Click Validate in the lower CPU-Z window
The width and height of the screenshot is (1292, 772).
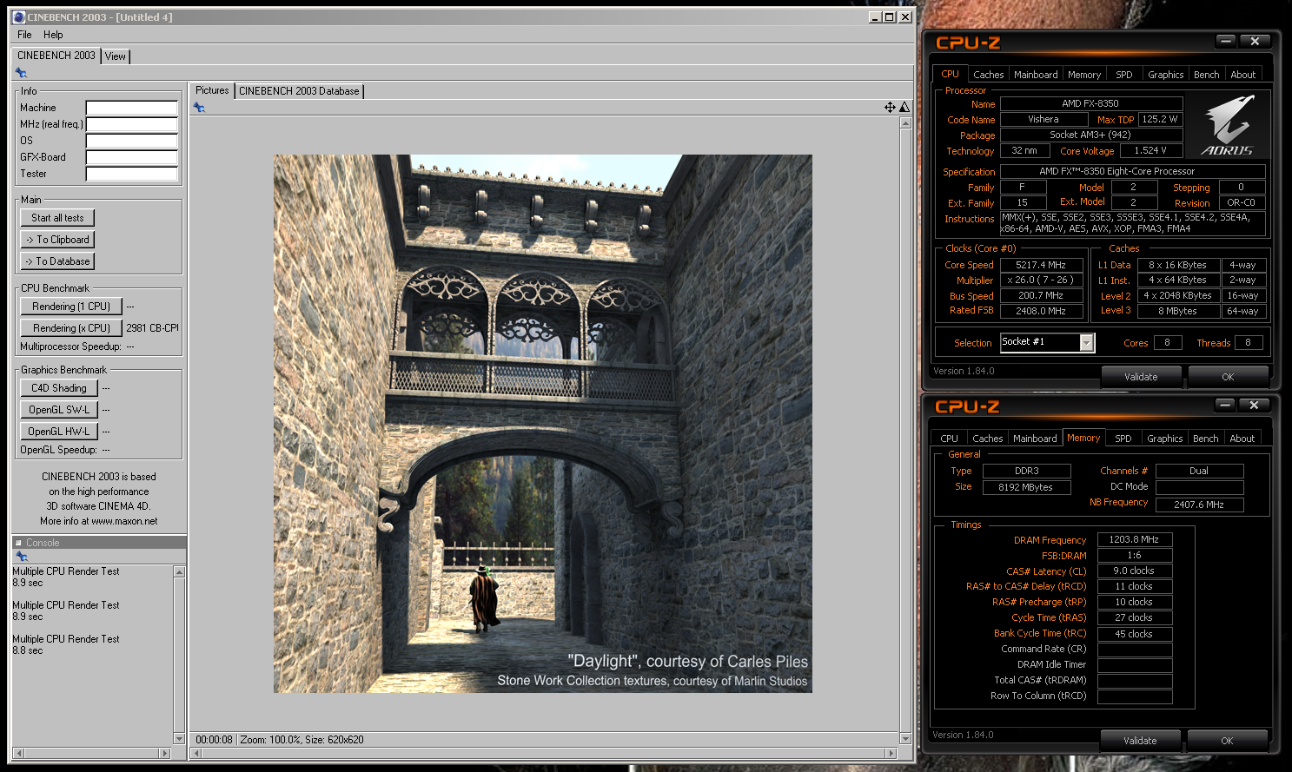(x=1140, y=741)
